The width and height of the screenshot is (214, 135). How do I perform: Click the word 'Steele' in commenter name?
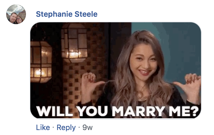(x=86, y=14)
